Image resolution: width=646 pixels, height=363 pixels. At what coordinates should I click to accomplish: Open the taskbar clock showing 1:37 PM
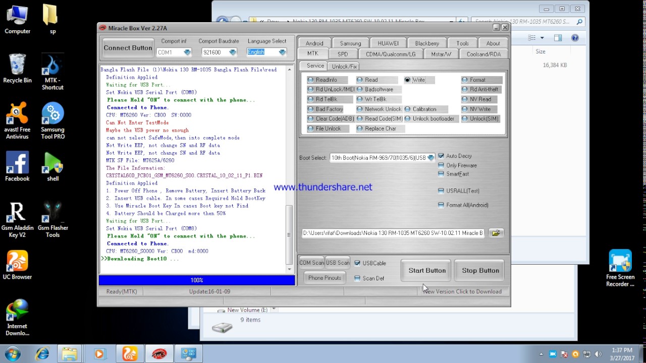pos(621,354)
